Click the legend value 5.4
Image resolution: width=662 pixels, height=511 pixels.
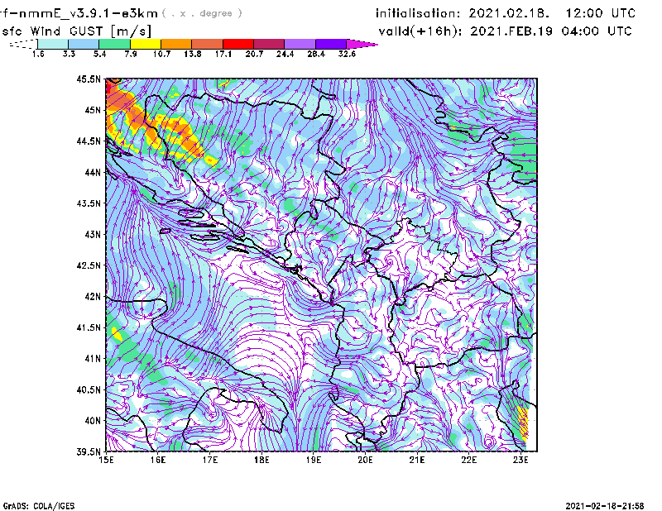tap(99, 54)
